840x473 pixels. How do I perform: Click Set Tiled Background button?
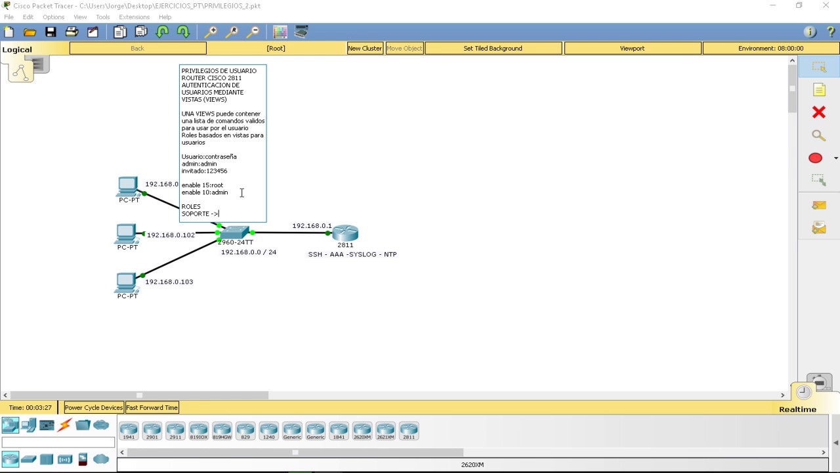tap(493, 48)
